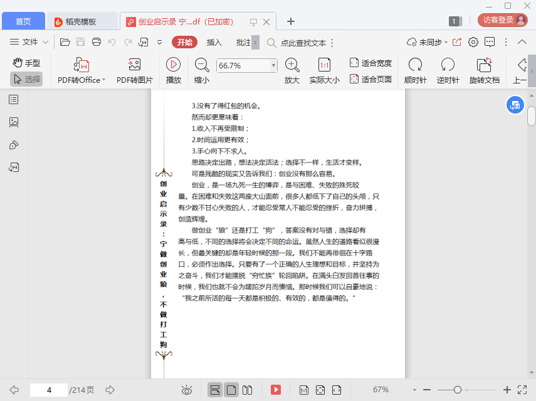This screenshot has height=401, width=536.
Task: Click the PDF转图片 export icon
Action: coord(134,65)
